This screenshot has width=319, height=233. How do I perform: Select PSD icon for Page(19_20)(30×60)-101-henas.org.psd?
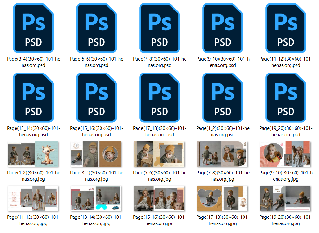coord(286,98)
